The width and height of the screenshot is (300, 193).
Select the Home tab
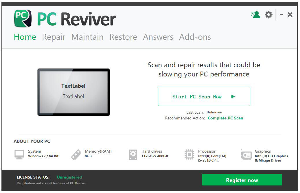pos(25,37)
